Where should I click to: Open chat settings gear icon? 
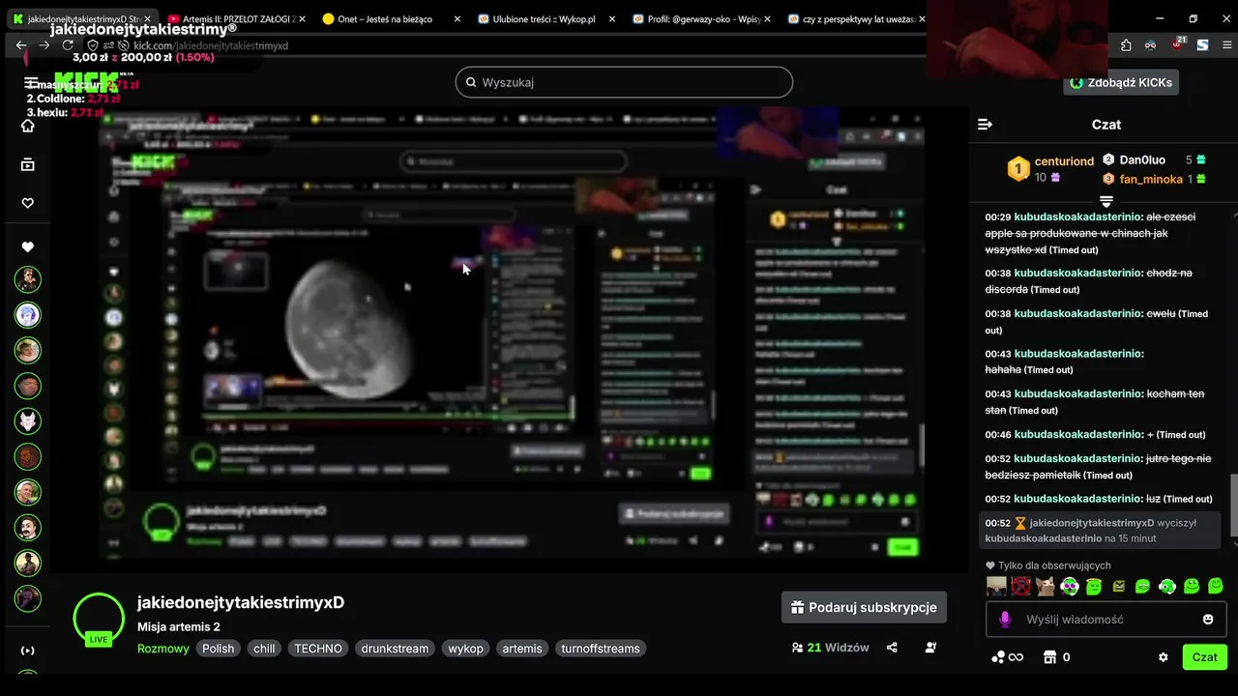pos(1164,657)
